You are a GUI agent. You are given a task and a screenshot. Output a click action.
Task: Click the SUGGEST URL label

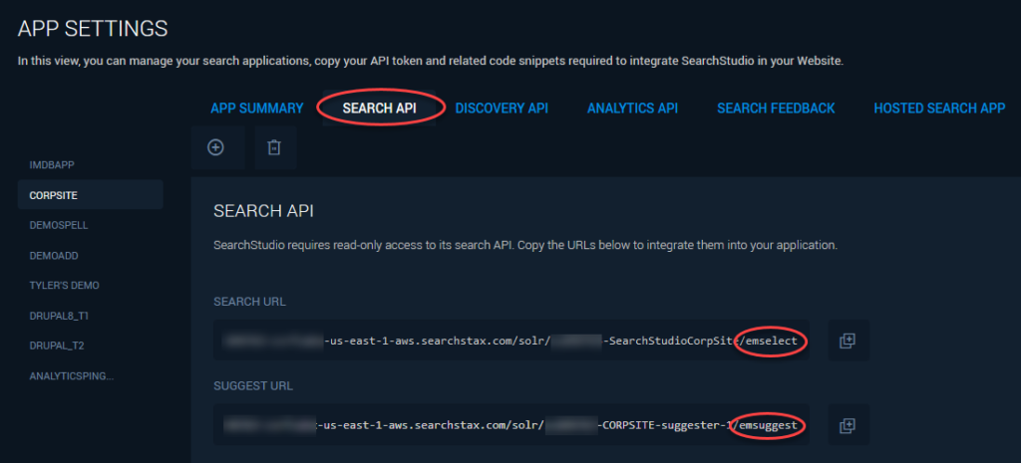click(x=253, y=386)
